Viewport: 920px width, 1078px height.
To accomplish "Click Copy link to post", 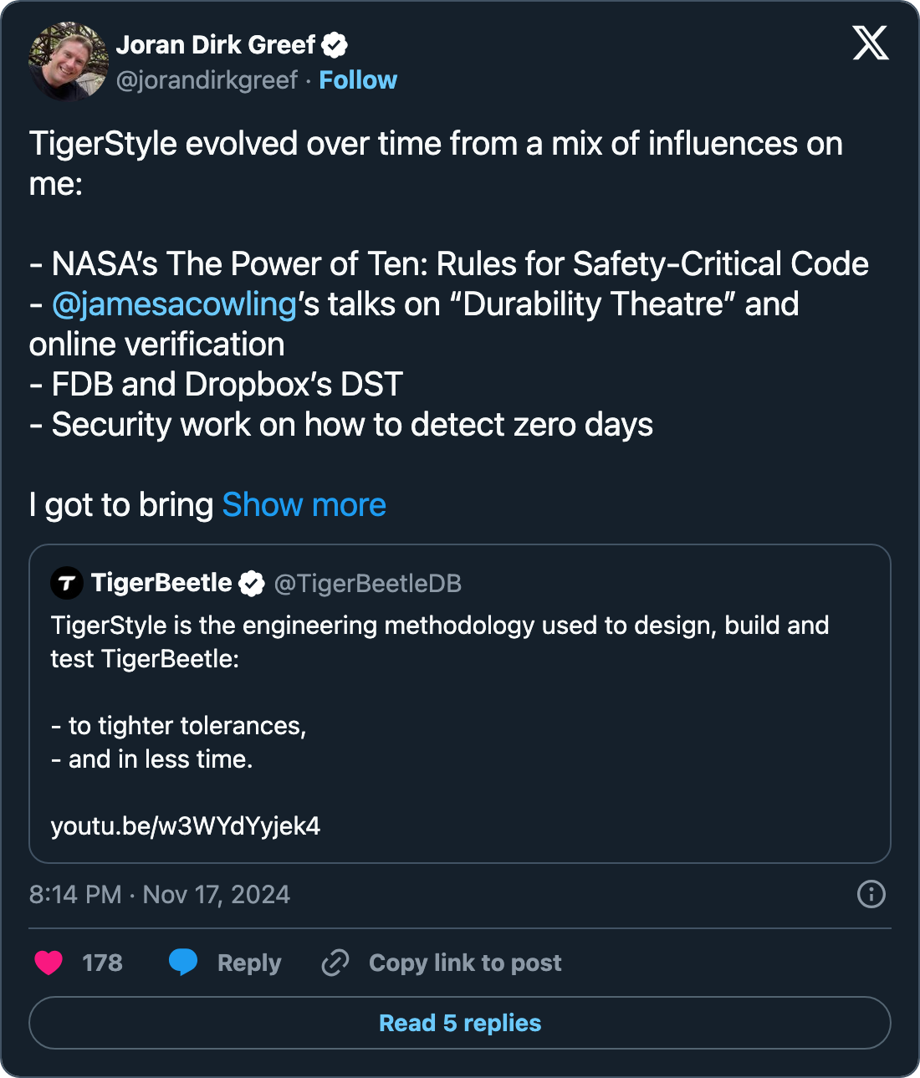I will click(465, 963).
